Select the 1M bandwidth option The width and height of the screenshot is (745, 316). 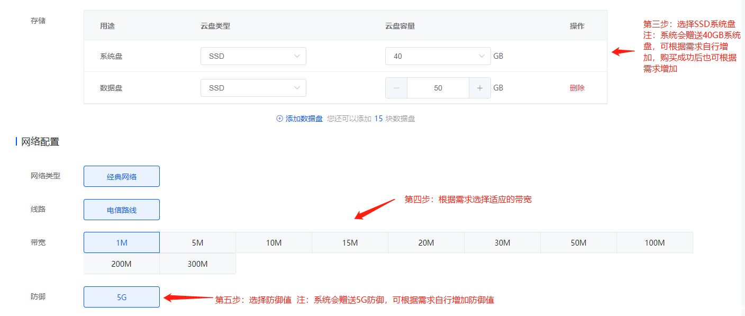(121, 242)
